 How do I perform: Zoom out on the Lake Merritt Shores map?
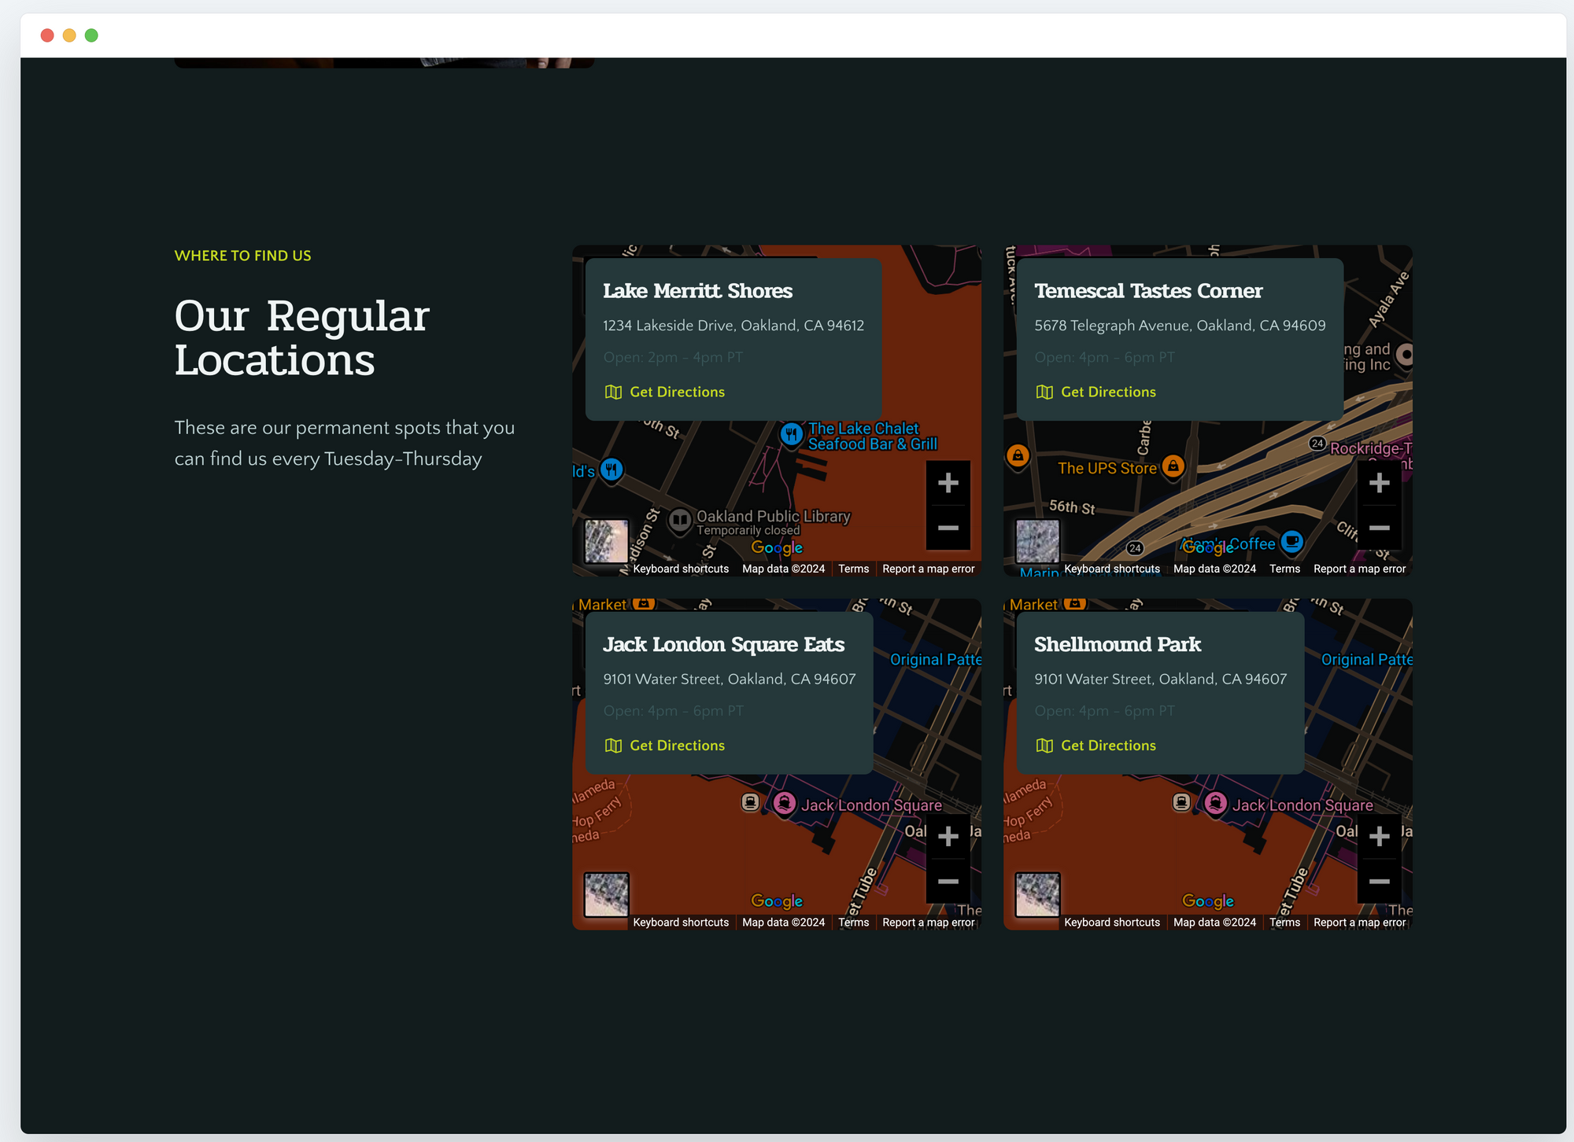pos(948,528)
